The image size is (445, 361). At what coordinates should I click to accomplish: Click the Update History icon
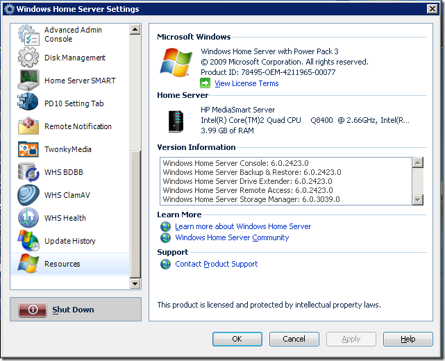coord(28,241)
